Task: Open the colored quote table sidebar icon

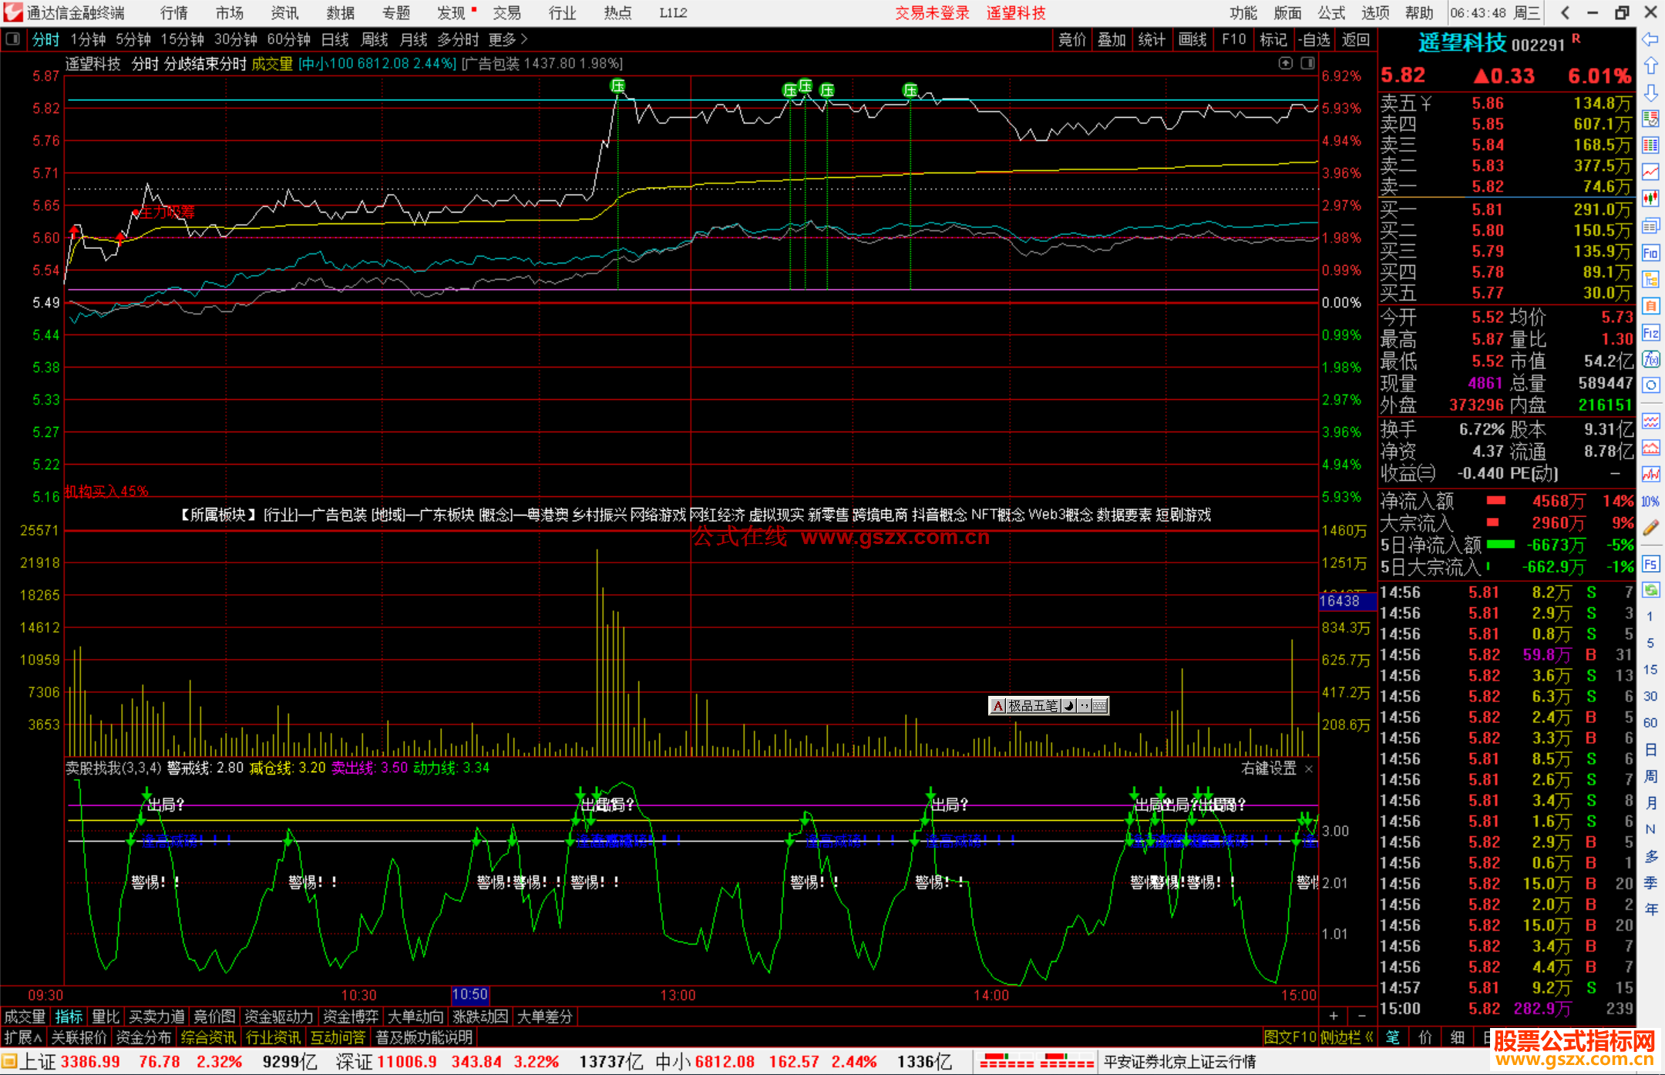Action: (x=1650, y=146)
